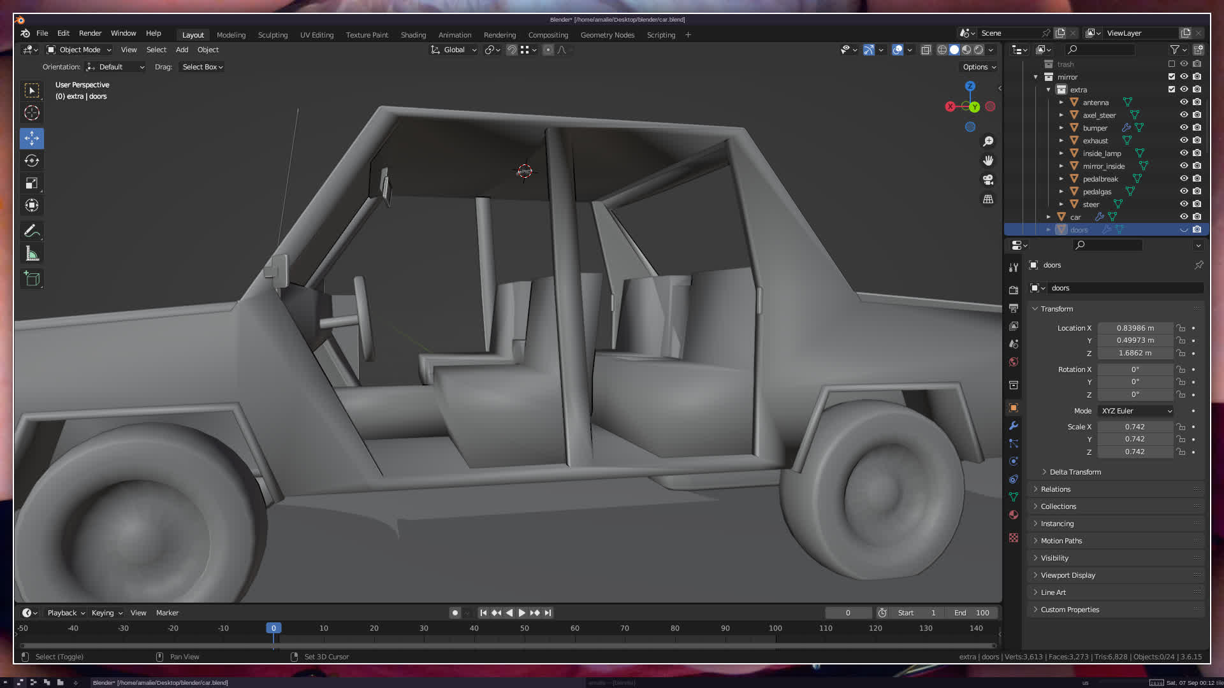Activate the Measure tool
The image size is (1224, 688).
click(32, 254)
